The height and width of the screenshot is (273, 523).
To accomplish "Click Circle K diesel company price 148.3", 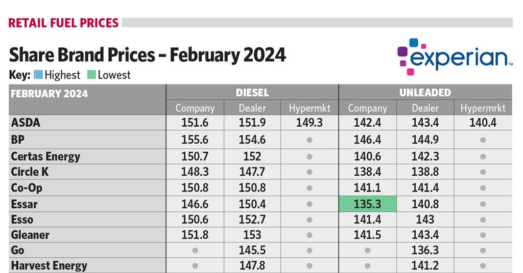I will (195, 172).
